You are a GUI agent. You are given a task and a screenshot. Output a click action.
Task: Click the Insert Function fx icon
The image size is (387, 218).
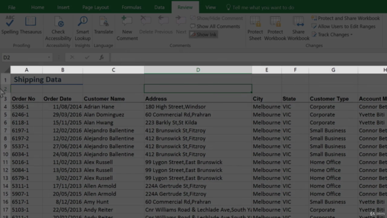click(102, 58)
